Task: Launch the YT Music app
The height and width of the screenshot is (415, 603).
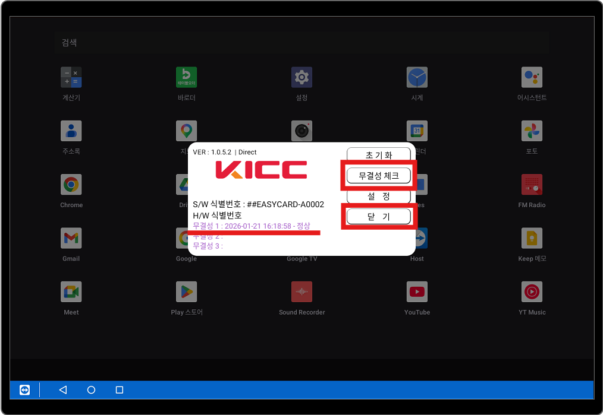Action: click(532, 292)
